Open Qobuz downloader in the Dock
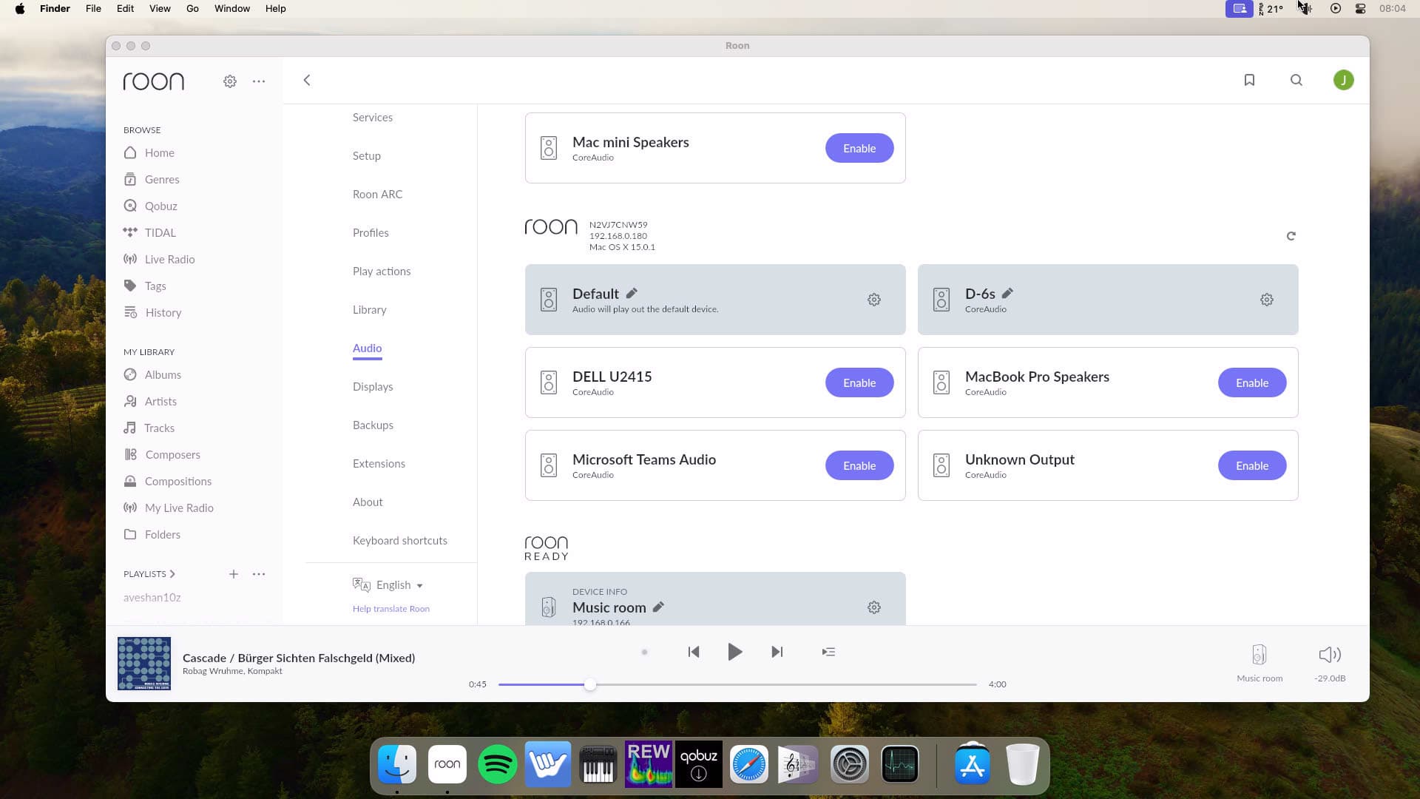This screenshot has height=799, width=1420. point(699,764)
